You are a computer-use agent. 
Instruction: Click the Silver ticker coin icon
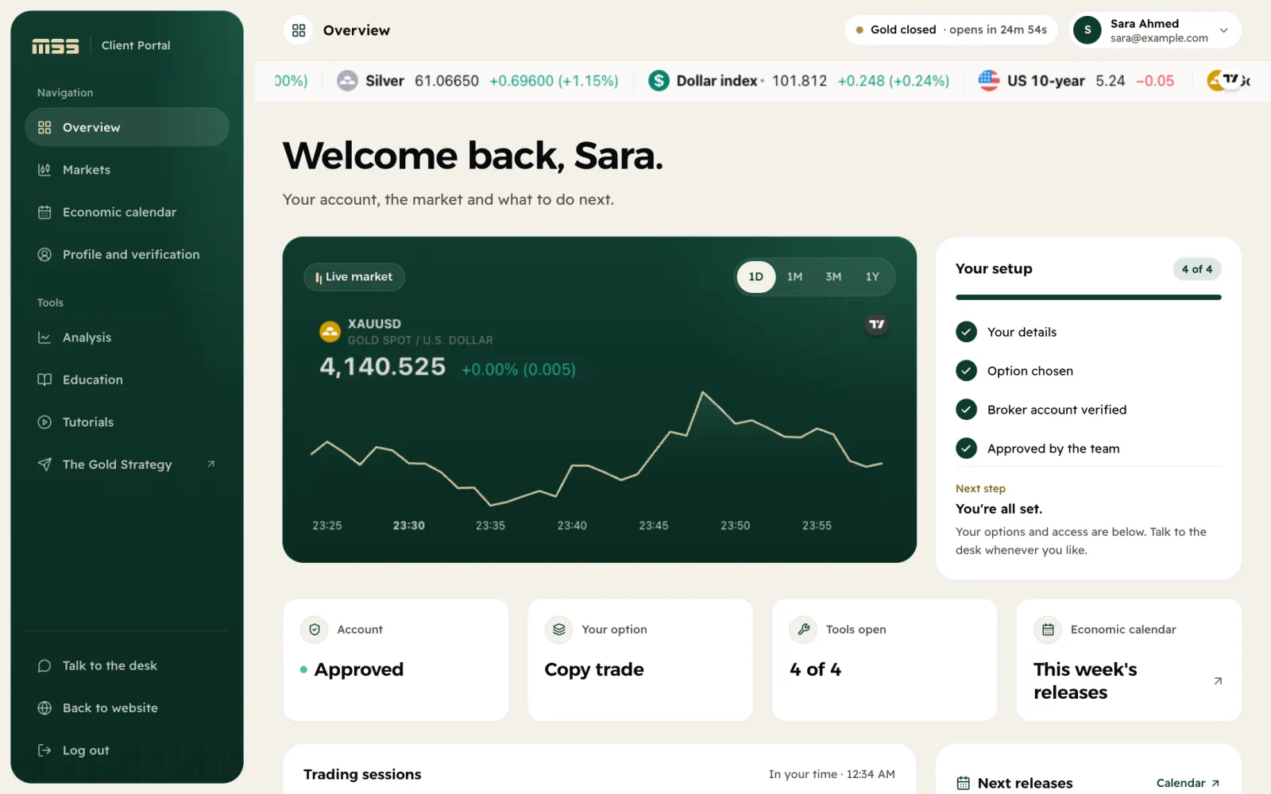pos(347,81)
